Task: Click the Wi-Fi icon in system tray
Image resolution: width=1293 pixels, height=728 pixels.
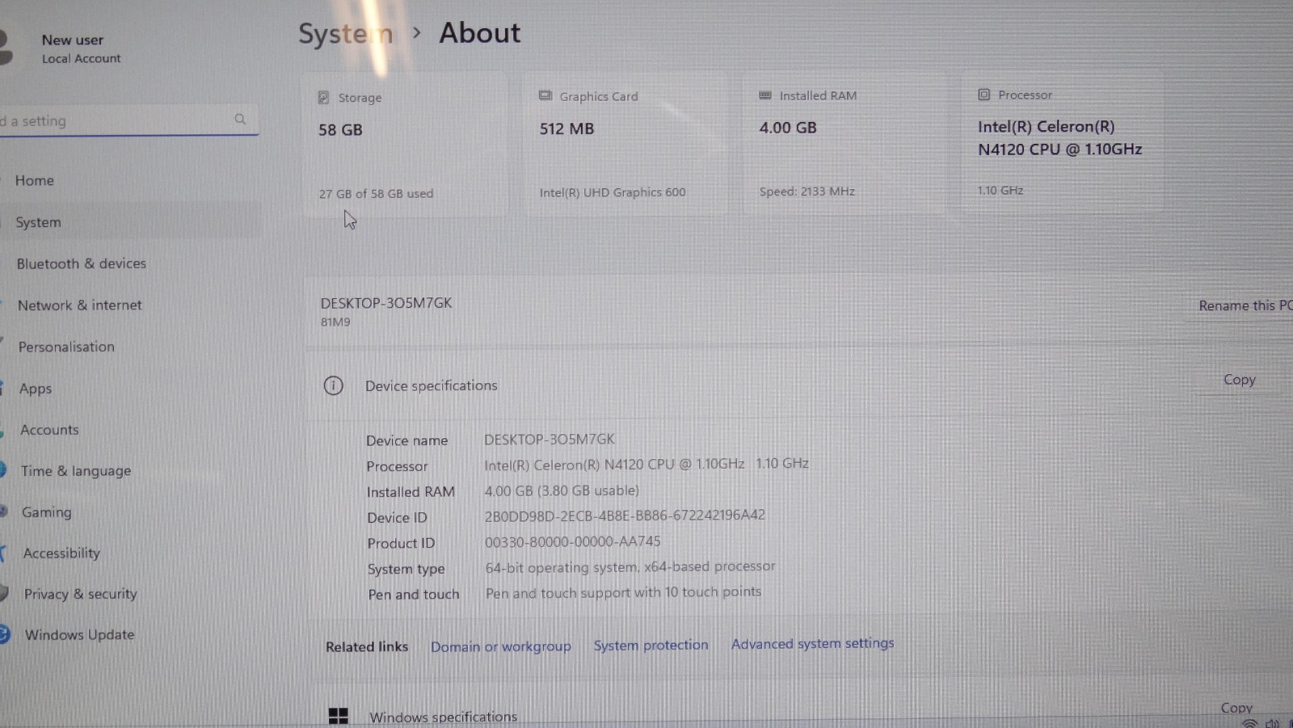Action: tap(1250, 723)
